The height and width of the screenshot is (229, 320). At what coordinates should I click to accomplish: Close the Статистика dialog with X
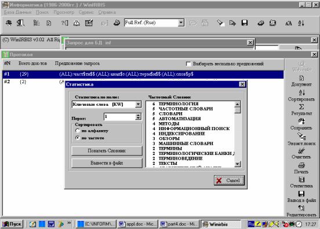click(x=242, y=84)
